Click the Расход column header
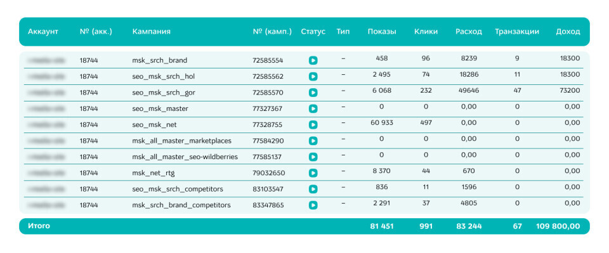The width and height of the screenshot is (609, 253). coord(468,32)
